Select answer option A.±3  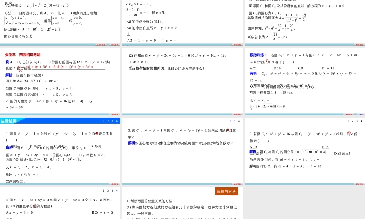coord(253,147)
